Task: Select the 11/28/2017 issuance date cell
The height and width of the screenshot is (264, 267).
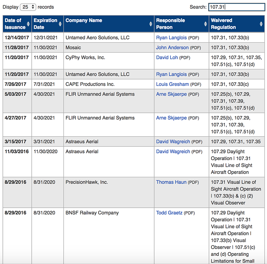Action: 17,47
